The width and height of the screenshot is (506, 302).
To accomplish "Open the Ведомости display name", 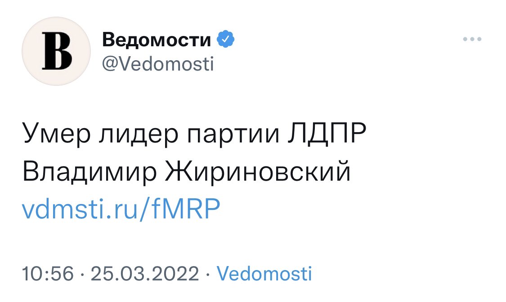I will click(157, 40).
